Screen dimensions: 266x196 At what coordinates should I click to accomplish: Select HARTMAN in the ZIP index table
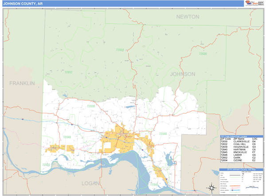239,149
